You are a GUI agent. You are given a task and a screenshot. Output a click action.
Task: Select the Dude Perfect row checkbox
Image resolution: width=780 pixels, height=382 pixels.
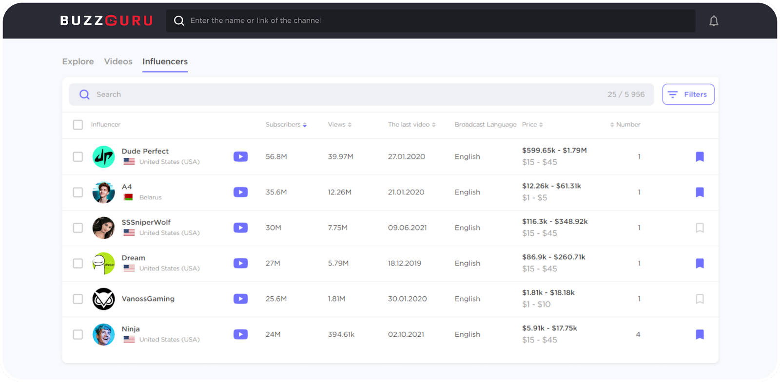[78, 156]
